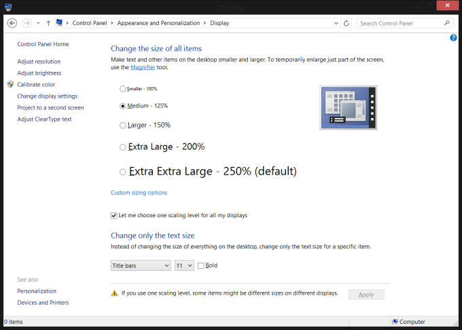Click the Forward navigation arrow
Viewport: 462px width, 330px height.
tap(27, 23)
